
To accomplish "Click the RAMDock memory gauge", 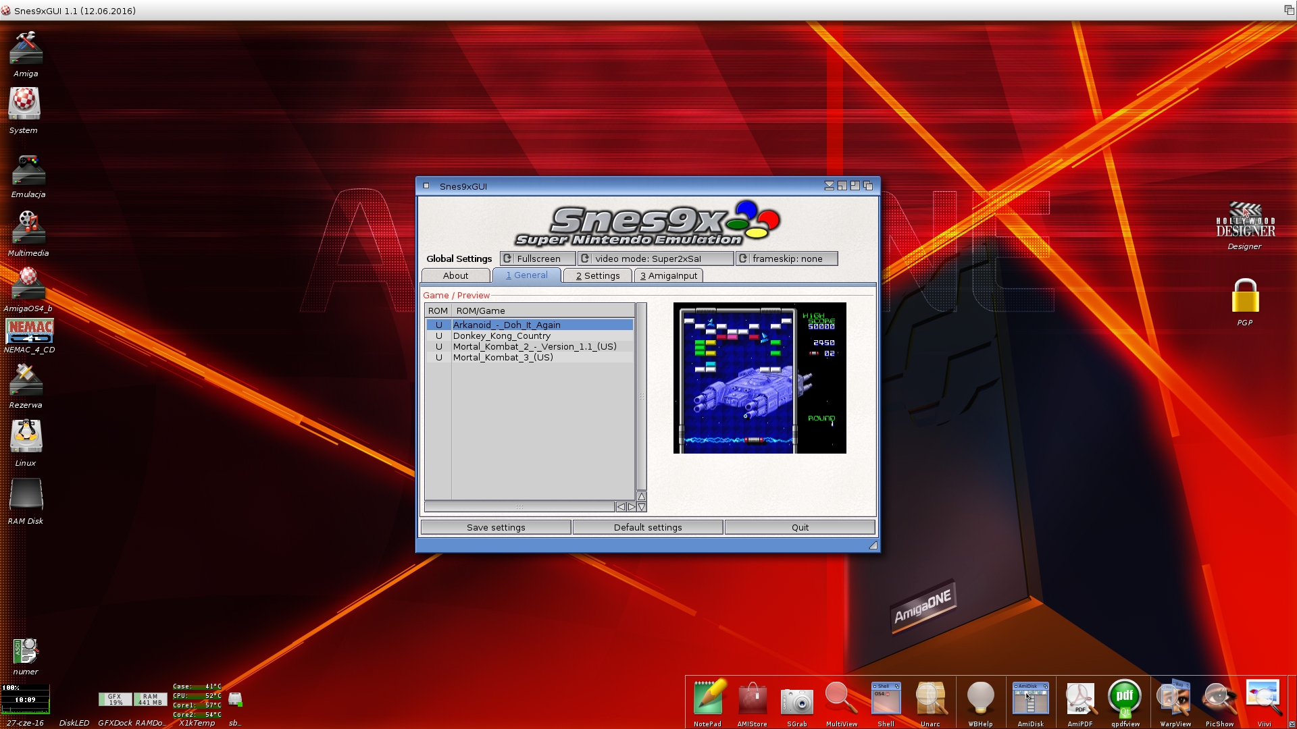I will click(150, 699).
